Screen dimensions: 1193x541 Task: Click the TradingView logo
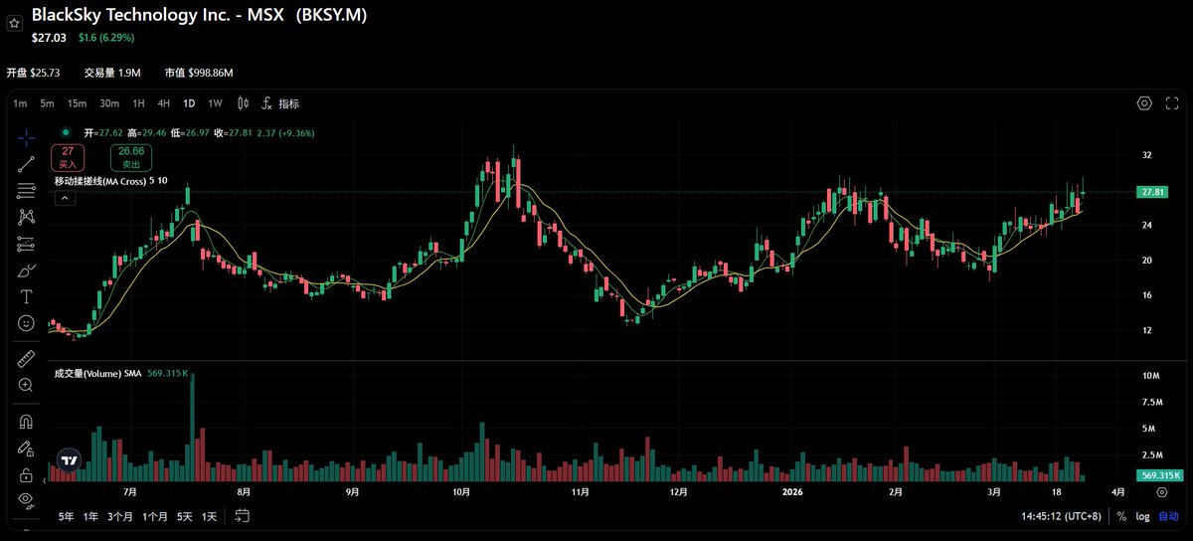coord(68,460)
